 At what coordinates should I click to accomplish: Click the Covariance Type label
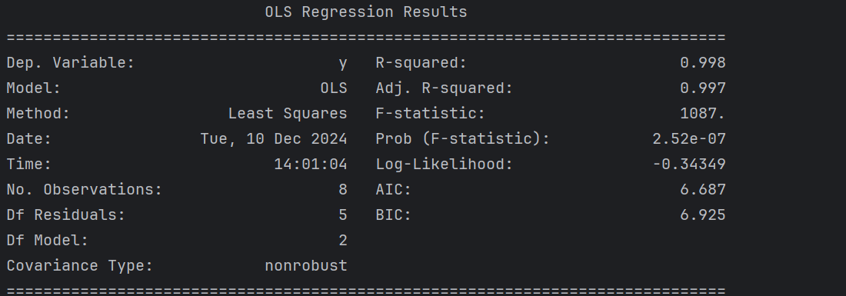[x=79, y=266]
